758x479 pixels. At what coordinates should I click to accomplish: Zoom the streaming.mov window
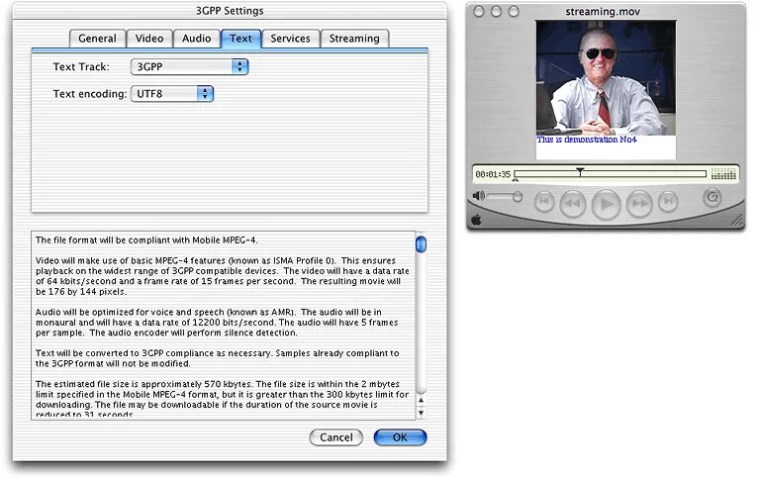click(514, 11)
